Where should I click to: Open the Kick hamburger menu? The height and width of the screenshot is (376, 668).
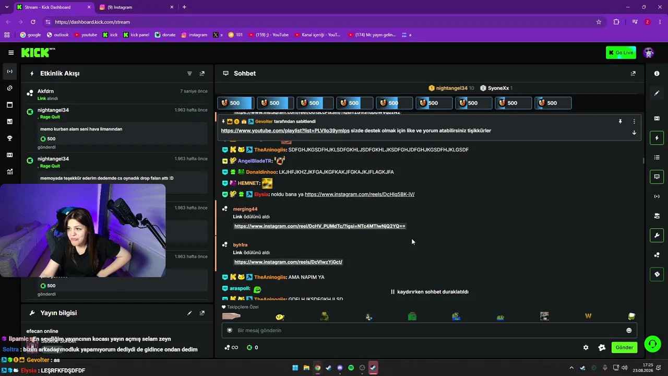tap(11, 52)
